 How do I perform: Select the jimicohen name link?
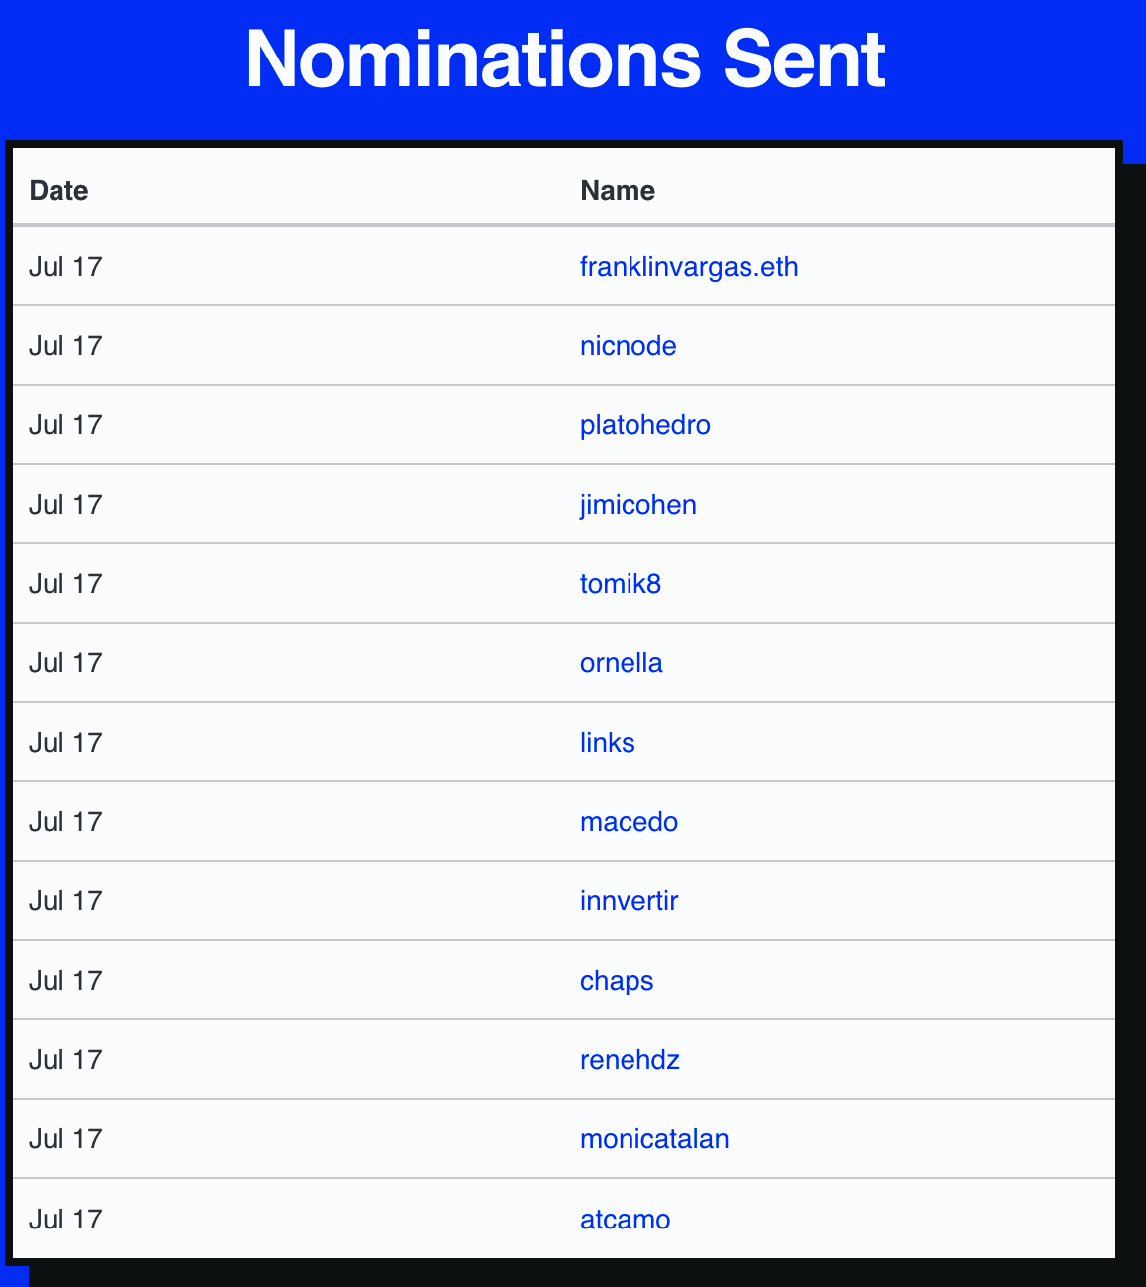(637, 505)
